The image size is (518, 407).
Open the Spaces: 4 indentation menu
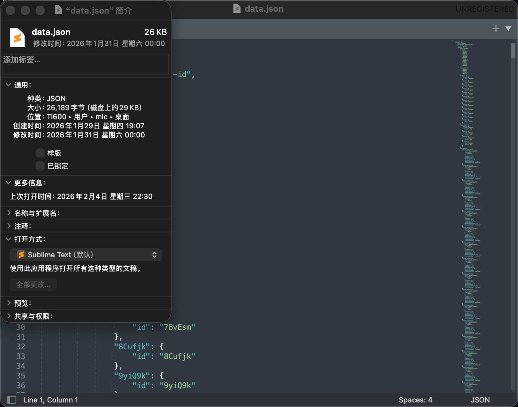(x=415, y=400)
